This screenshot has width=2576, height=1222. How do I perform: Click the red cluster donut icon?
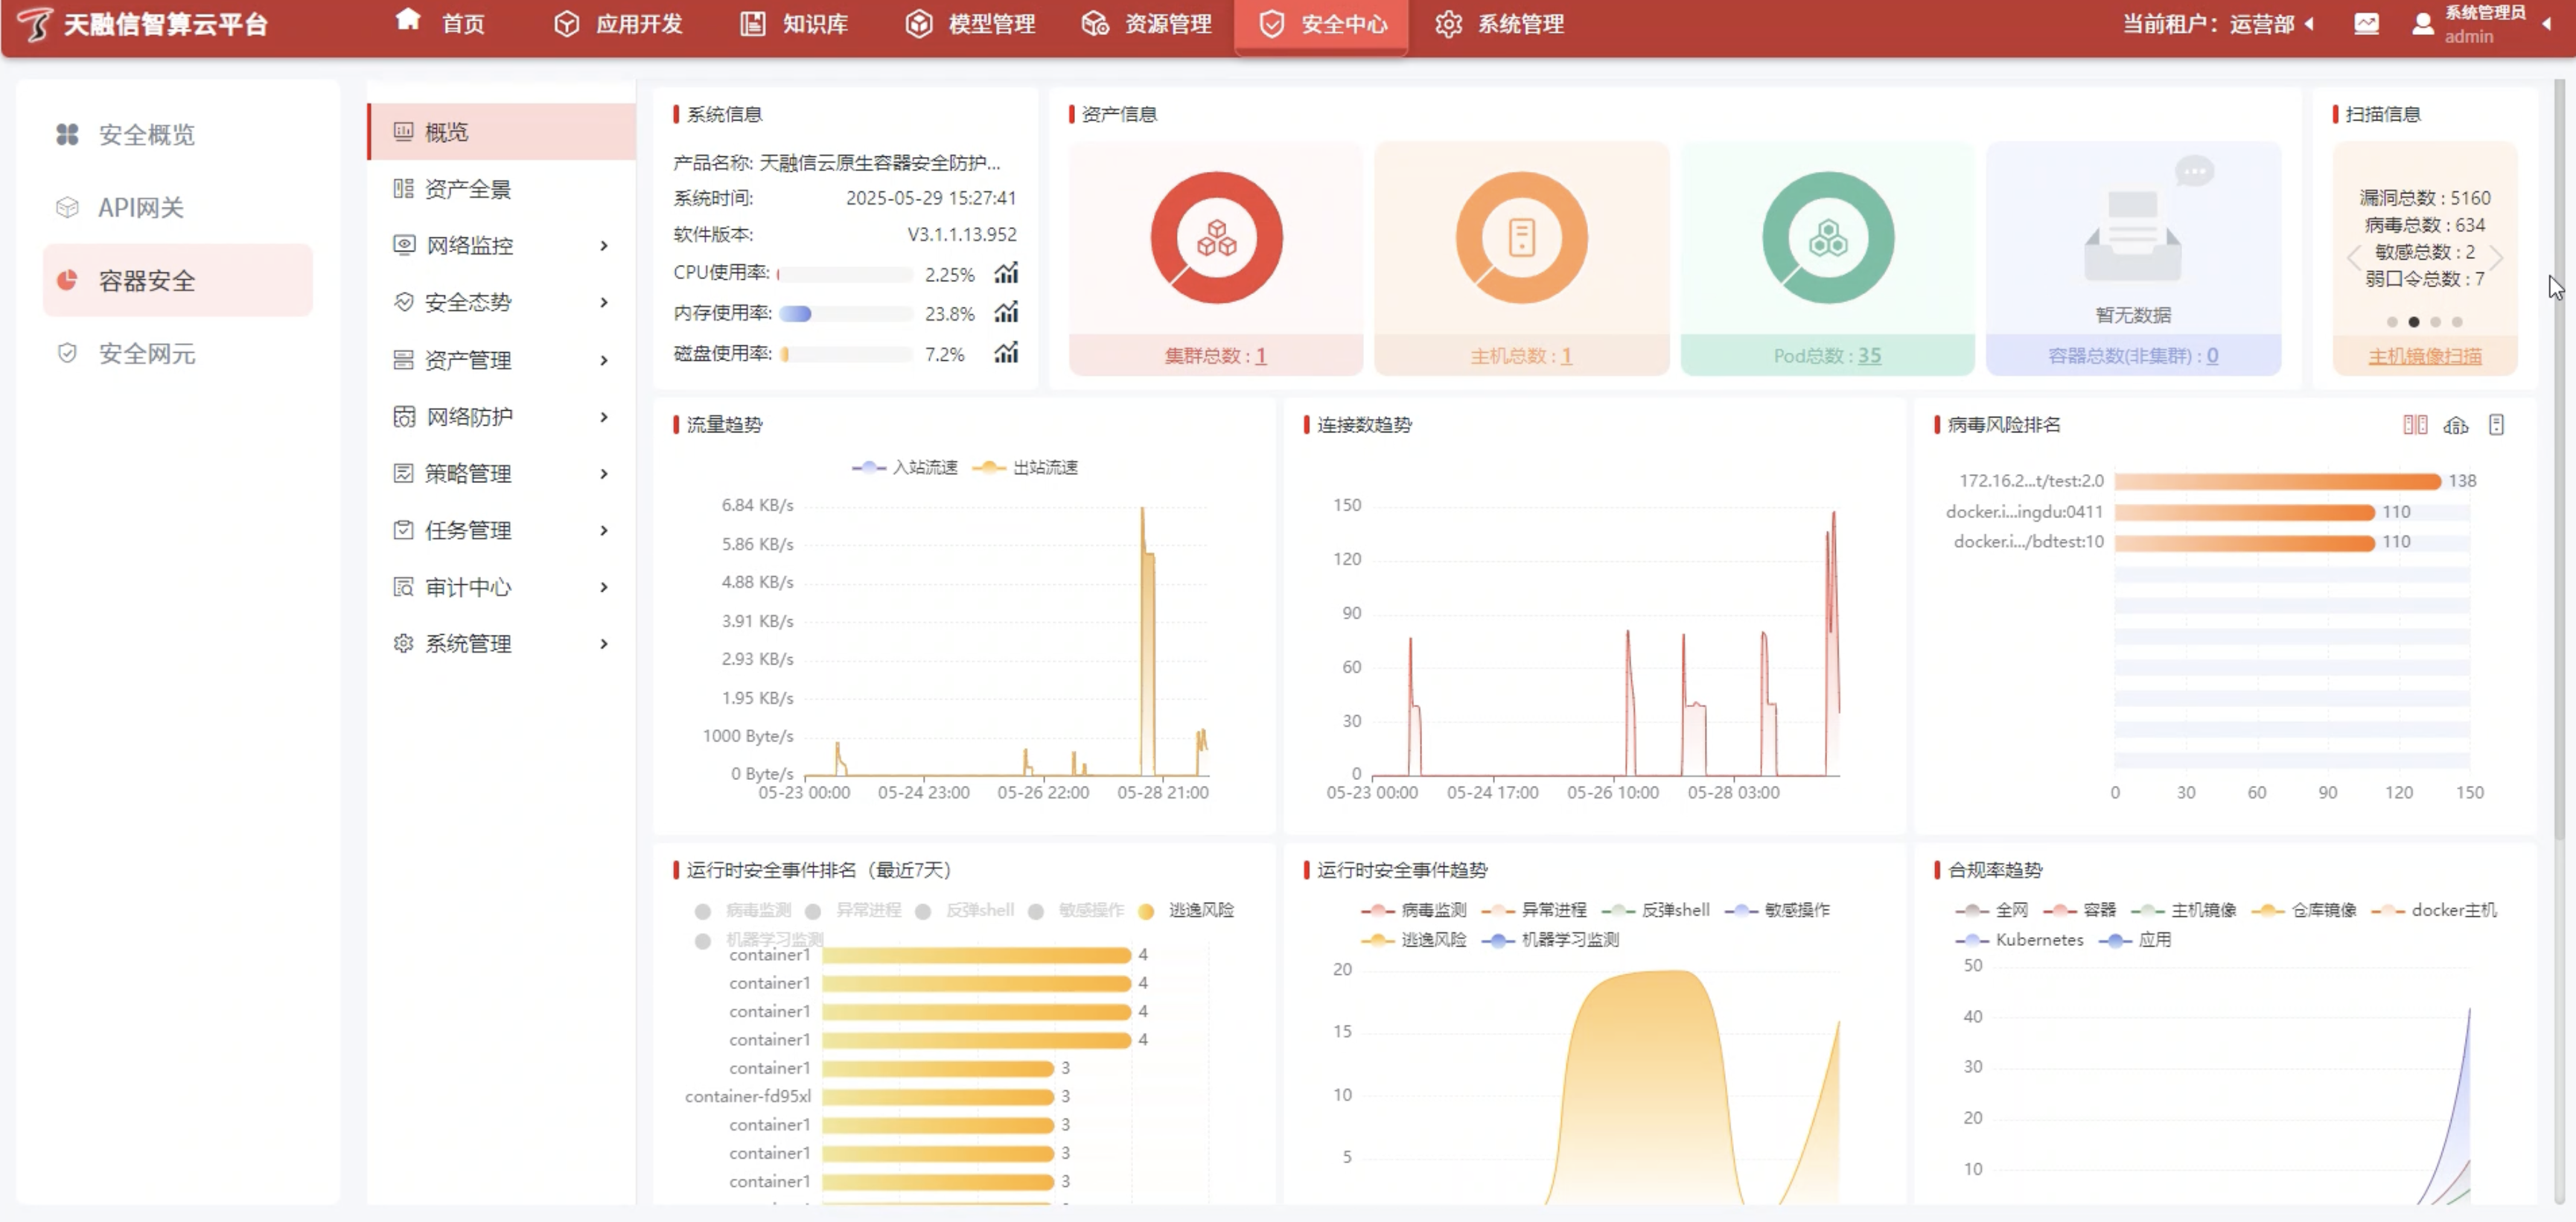point(1216,238)
